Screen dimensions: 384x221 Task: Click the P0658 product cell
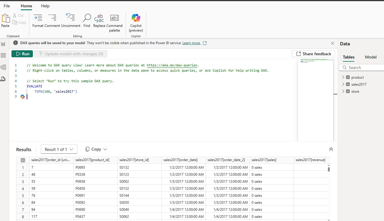pyautogui.click(x=95, y=182)
